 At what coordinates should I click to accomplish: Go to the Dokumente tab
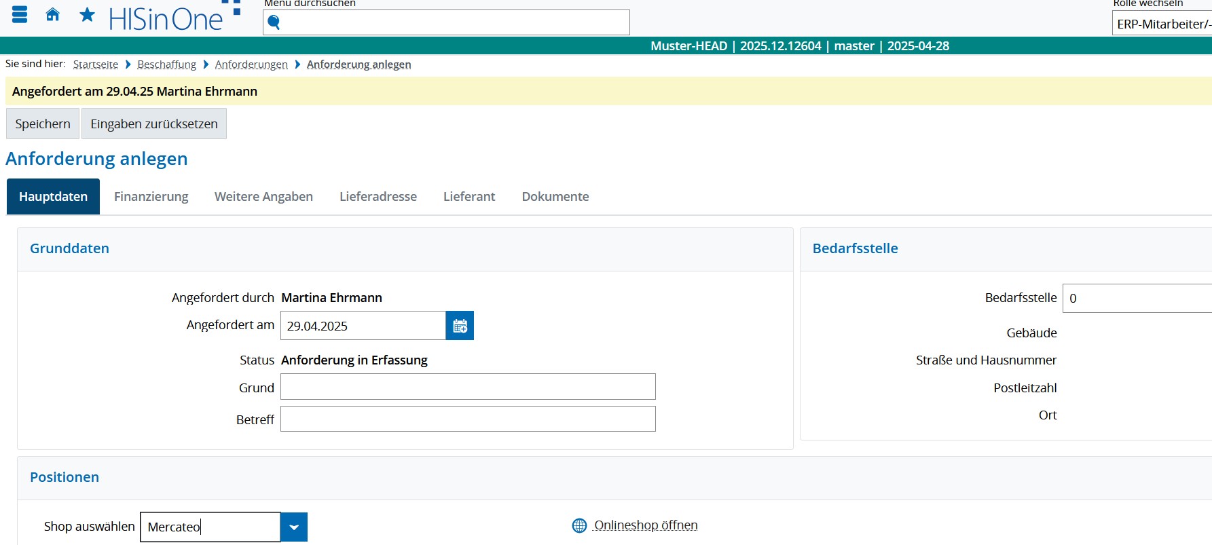click(x=555, y=197)
